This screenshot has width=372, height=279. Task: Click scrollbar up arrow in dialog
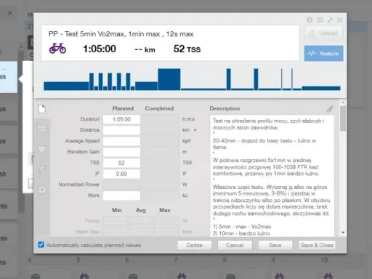point(343,102)
